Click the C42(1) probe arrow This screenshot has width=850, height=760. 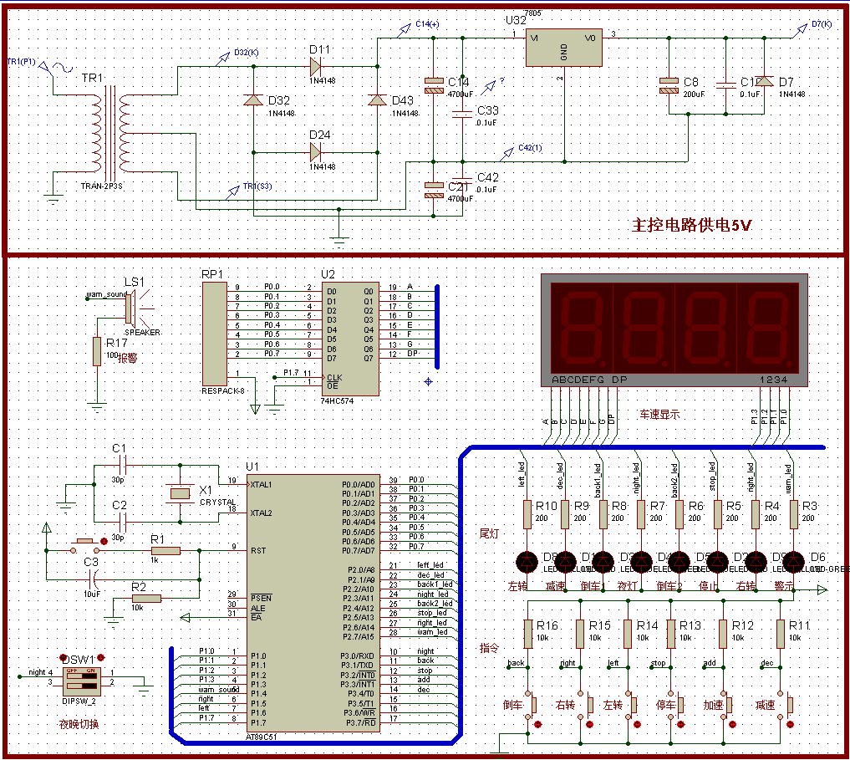506,154
